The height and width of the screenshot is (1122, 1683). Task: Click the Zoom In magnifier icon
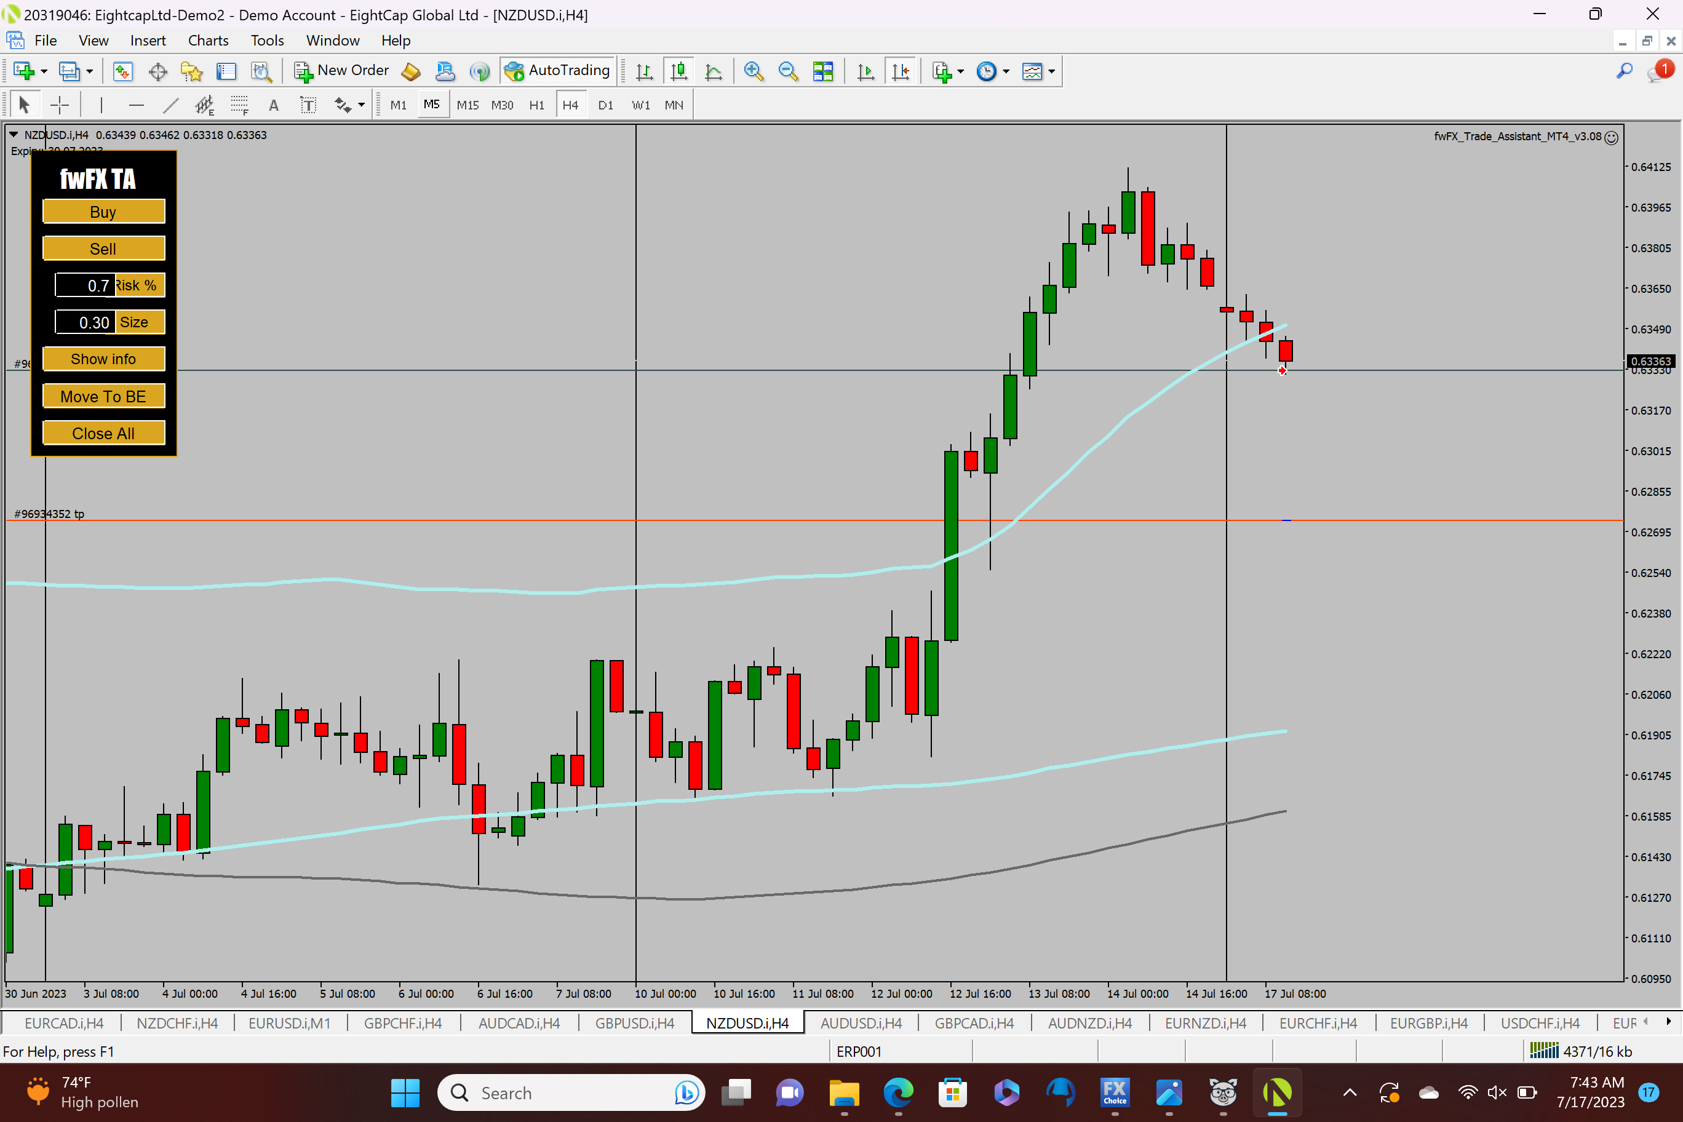coord(753,71)
